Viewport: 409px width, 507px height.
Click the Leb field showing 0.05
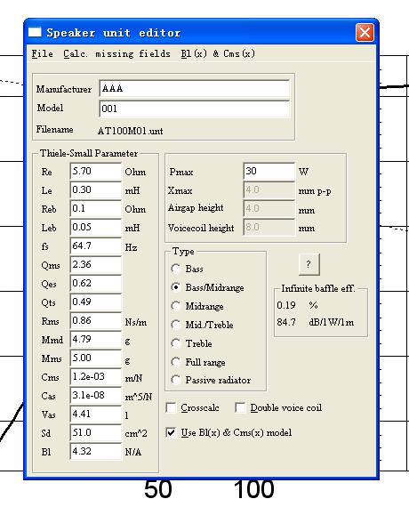96,228
